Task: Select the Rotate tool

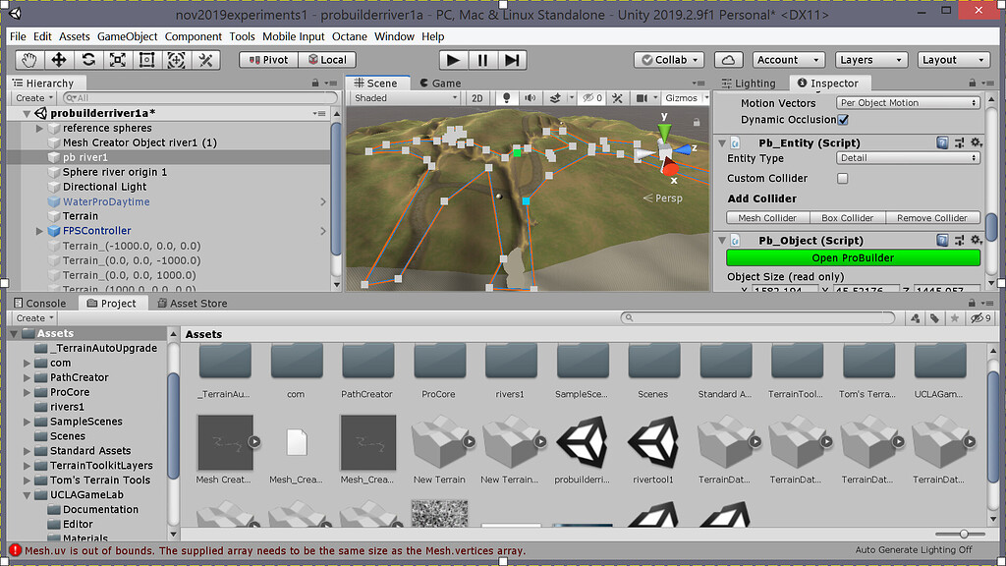Action: point(86,60)
